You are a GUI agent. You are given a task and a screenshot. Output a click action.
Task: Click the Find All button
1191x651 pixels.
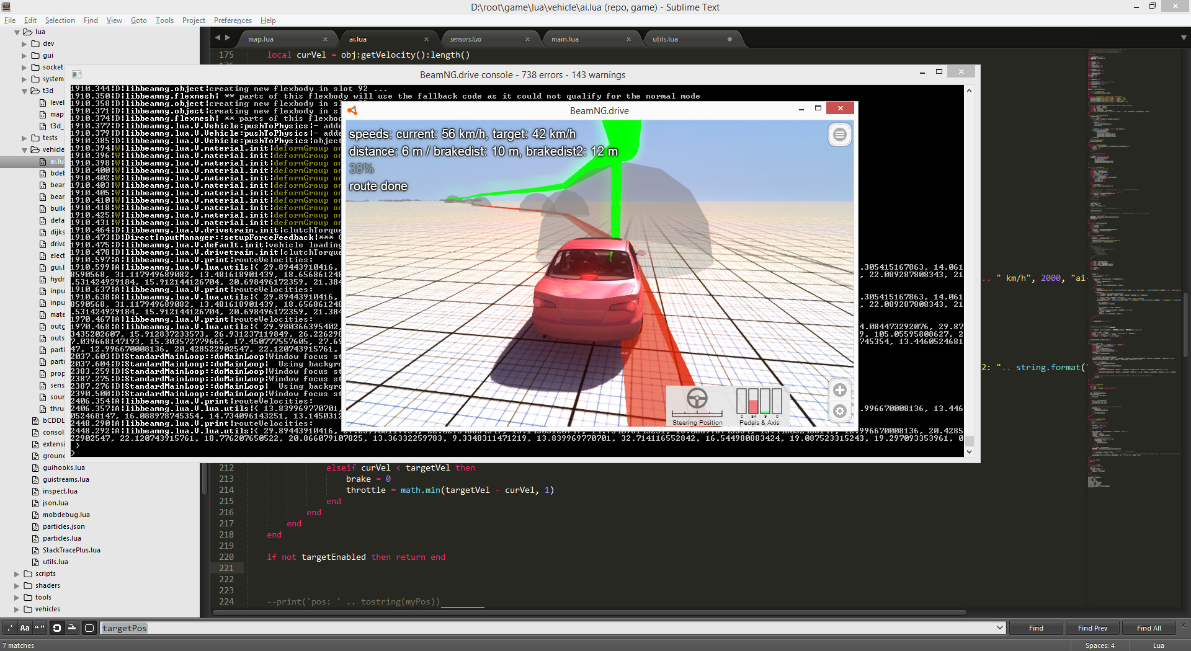click(1149, 628)
